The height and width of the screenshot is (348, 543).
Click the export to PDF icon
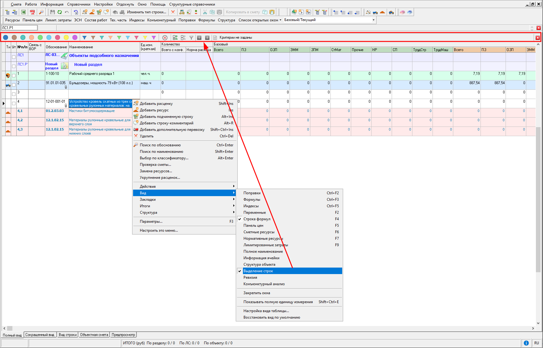tap(32, 12)
